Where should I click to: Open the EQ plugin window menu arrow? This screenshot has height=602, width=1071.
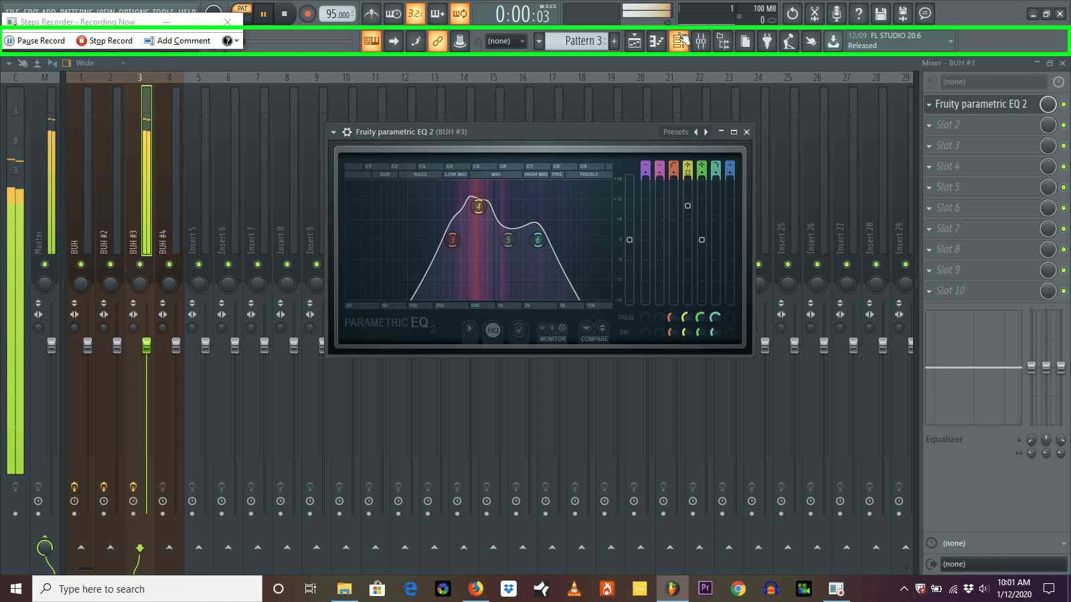[333, 132]
